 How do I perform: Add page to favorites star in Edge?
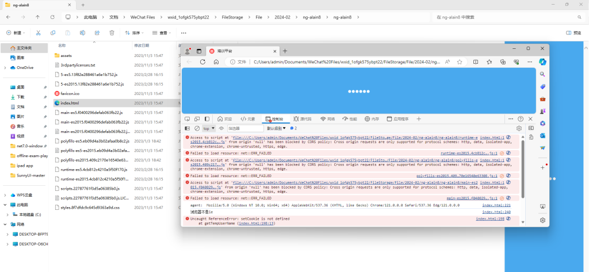point(460,62)
